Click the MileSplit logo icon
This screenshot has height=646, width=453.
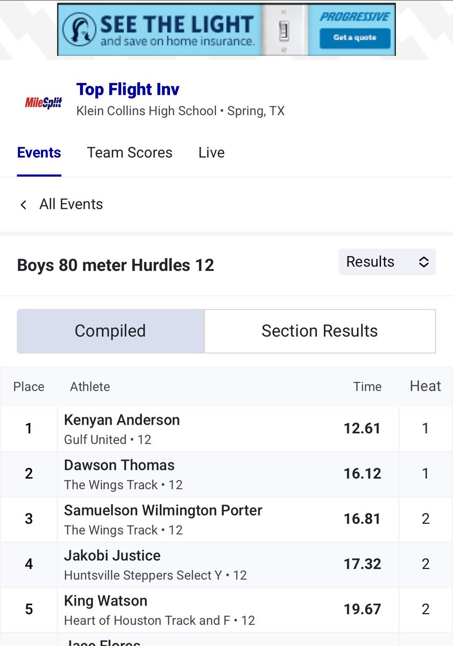[x=44, y=102]
